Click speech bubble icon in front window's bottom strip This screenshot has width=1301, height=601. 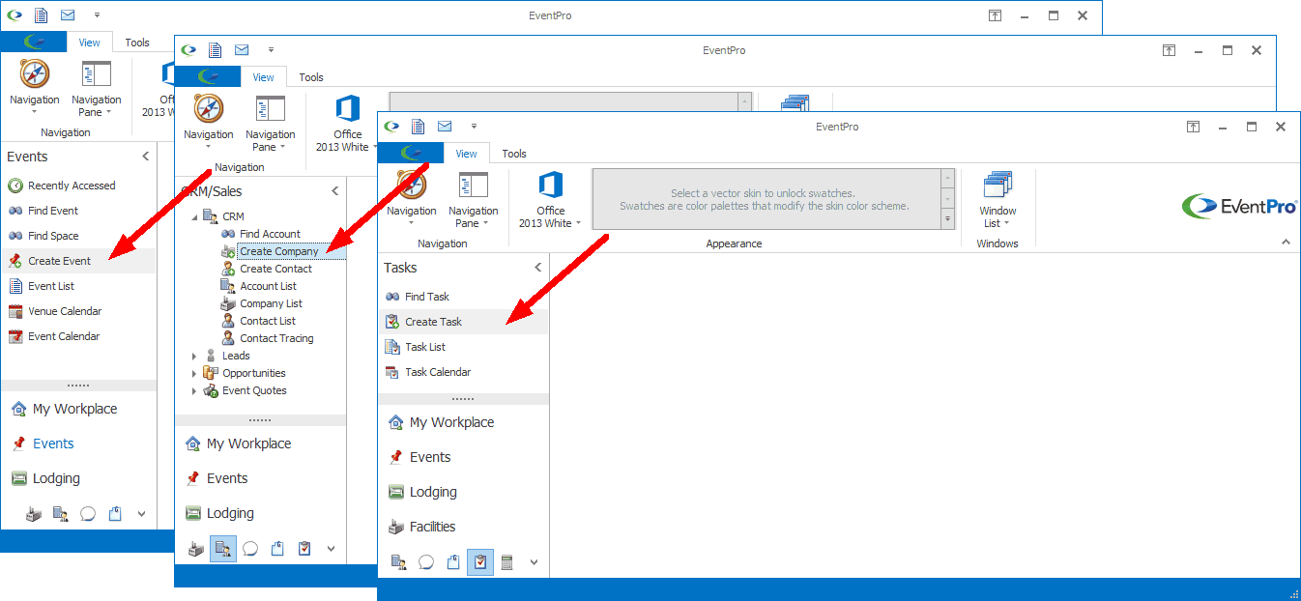(x=425, y=562)
